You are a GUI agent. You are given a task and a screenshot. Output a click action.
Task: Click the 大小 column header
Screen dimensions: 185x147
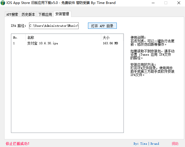pyautogui.click(x=112, y=38)
